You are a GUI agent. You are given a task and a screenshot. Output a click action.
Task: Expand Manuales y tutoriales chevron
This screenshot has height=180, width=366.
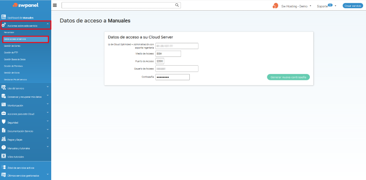48,146
